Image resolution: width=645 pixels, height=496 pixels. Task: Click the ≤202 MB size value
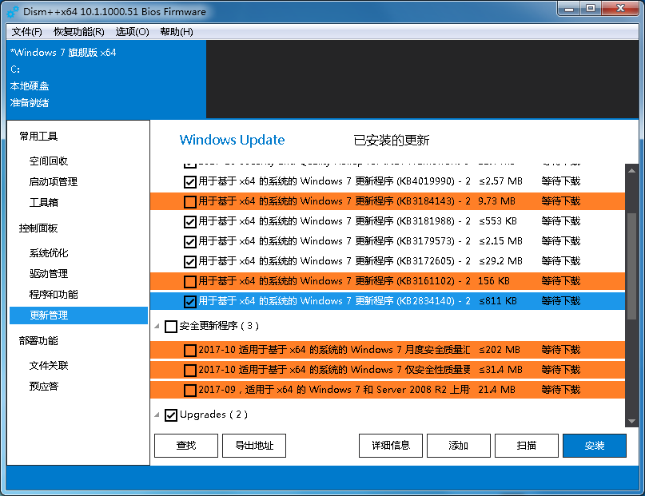pos(500,350)
